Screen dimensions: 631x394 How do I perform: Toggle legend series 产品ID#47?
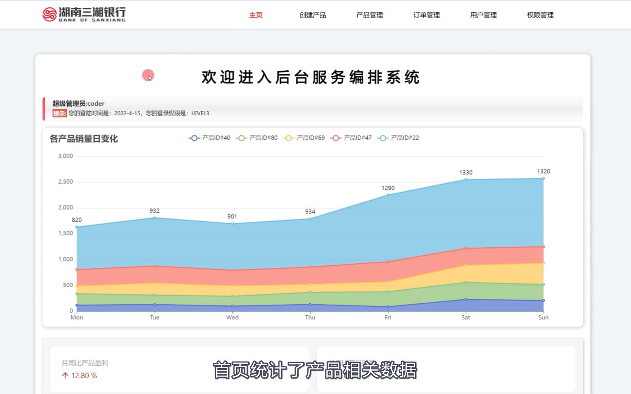[351, 138]
